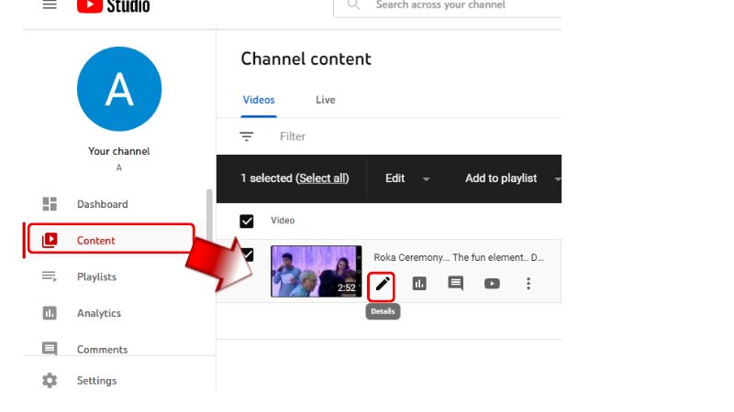The width and height of the screenshot is (734, 412).
Task: Expand the Edit dropdown
Action: (407, 179)
